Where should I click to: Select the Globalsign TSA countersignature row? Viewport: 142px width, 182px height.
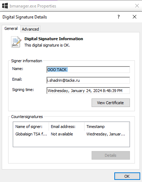71,134
